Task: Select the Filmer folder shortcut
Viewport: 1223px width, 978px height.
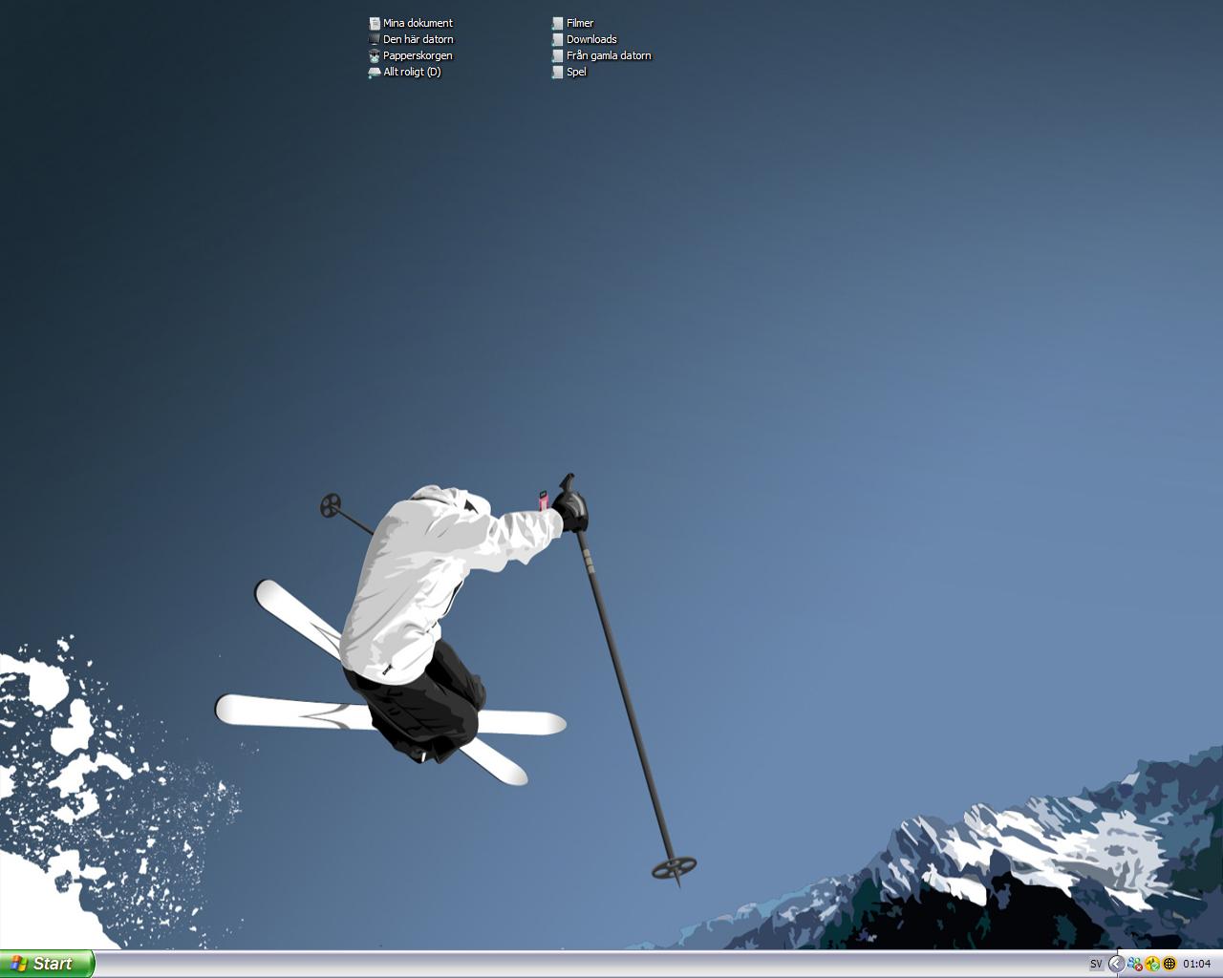Action: coord(572,23)
